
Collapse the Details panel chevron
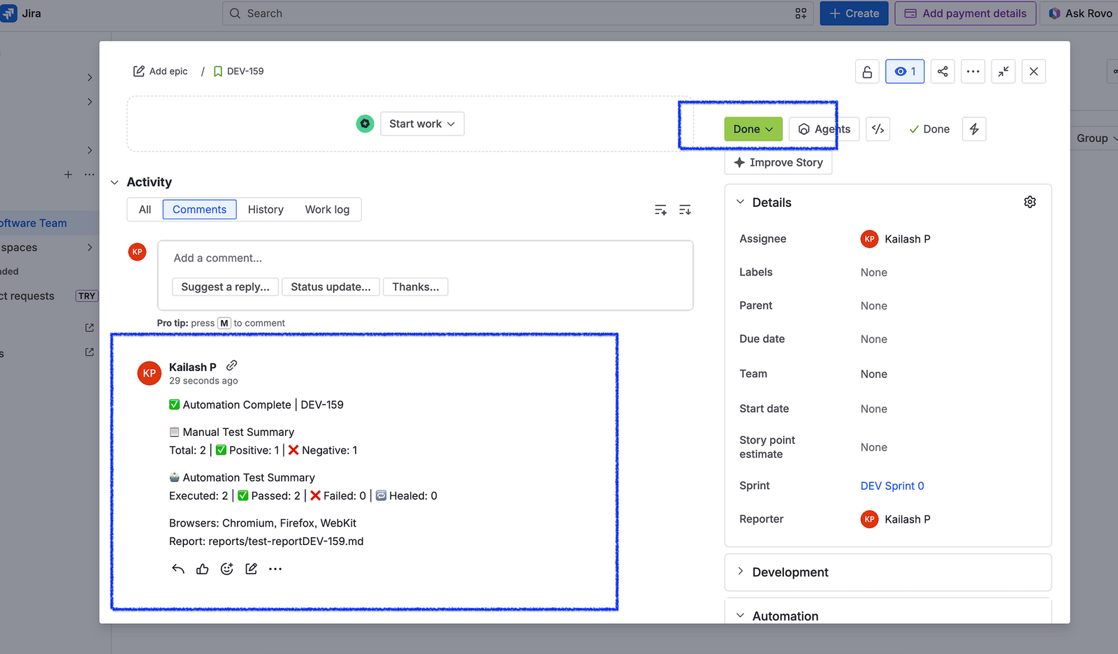point(741,202)
